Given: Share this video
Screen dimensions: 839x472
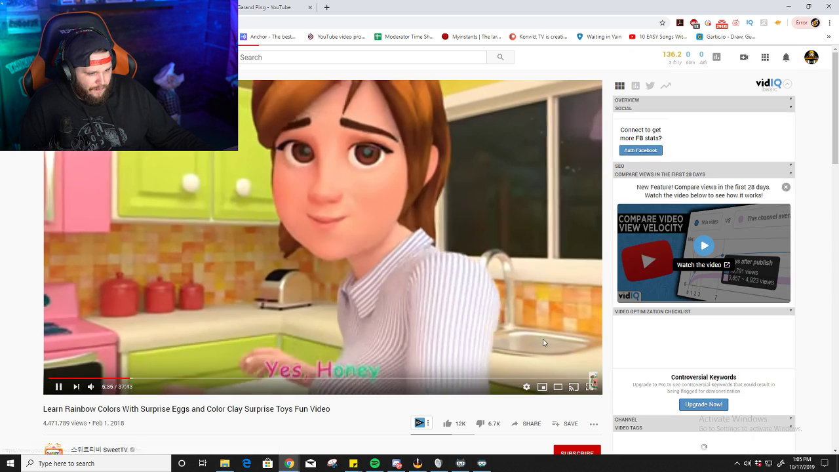Looking at the screenshot, I should pos(526,423).
